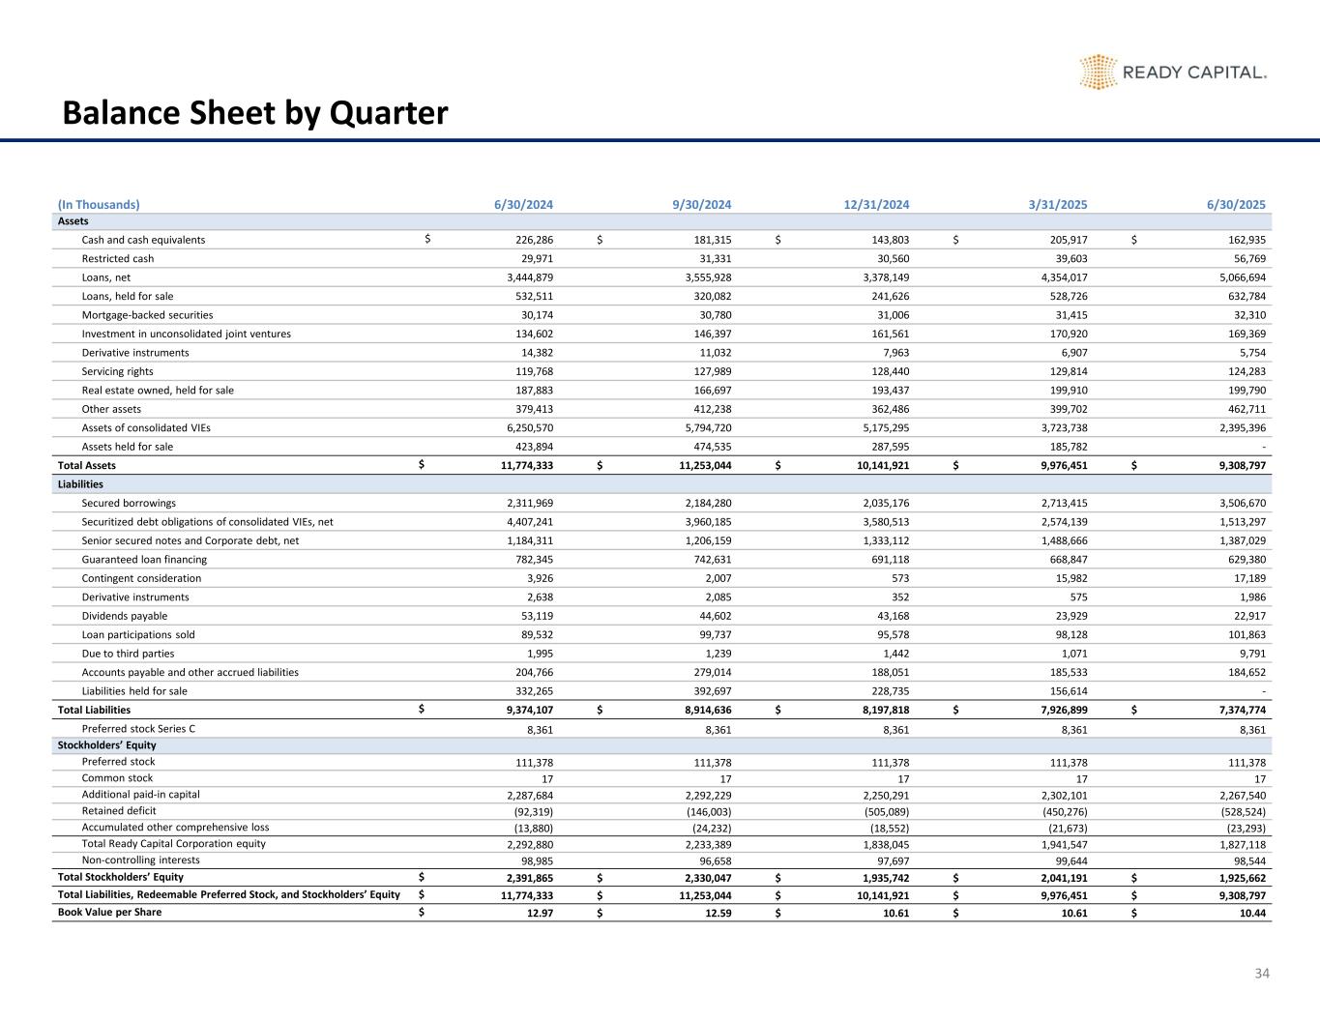The width and height of the screenshot is (1320, 1020).
Task: Click the 6/30/2025 column header
Action: (x=1235, y=204)
